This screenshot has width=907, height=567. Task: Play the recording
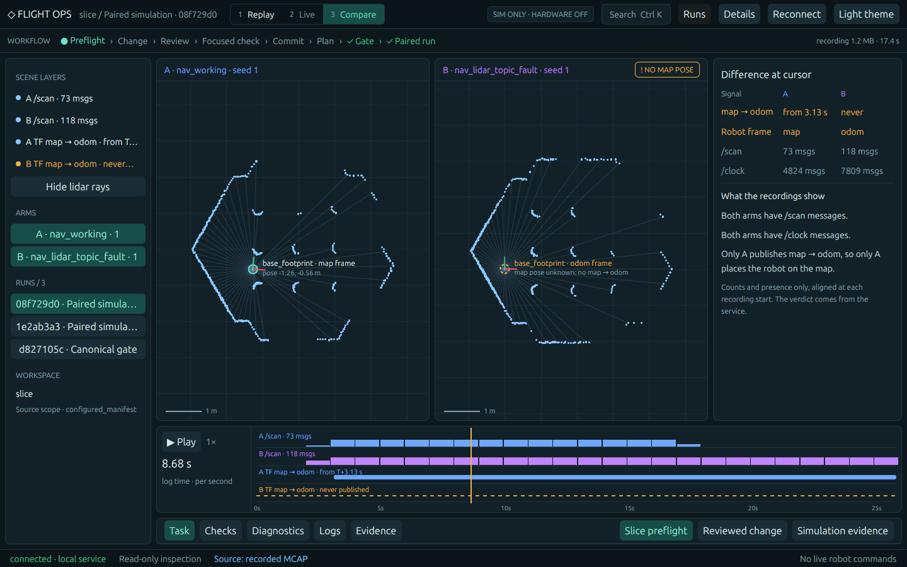(x=181, y=442)
